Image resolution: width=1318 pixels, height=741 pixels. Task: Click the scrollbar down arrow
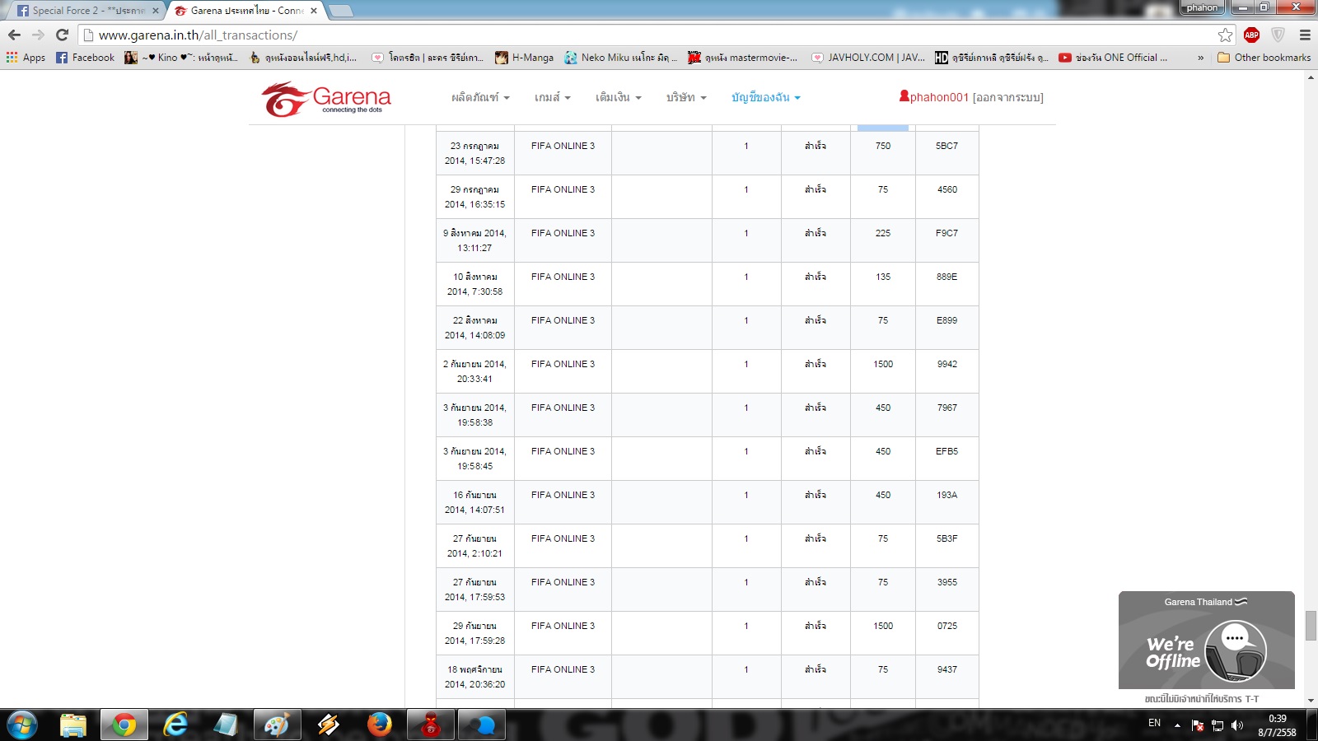[x=1311, y=701]
